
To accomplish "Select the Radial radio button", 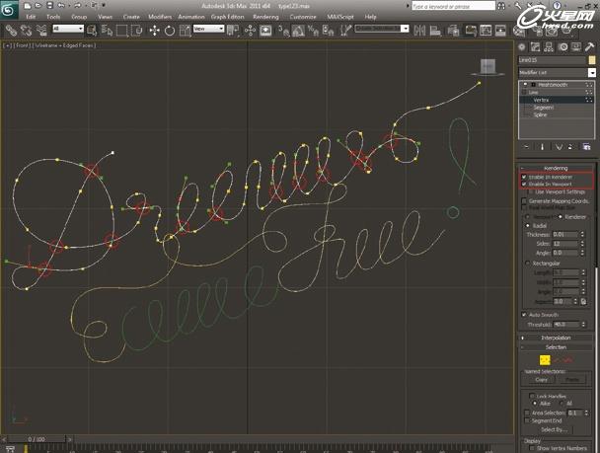I will 528,226.
